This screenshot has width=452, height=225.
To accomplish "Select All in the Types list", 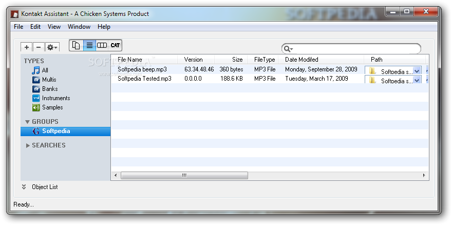I will 45,70.
